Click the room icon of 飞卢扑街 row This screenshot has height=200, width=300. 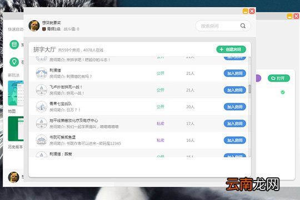[41, 90]
